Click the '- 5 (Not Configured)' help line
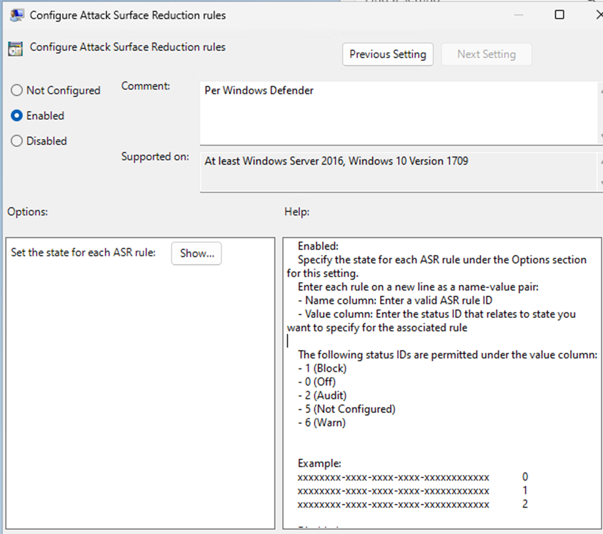The width and height of the screenshot is (603, 534). click(347, 409)
